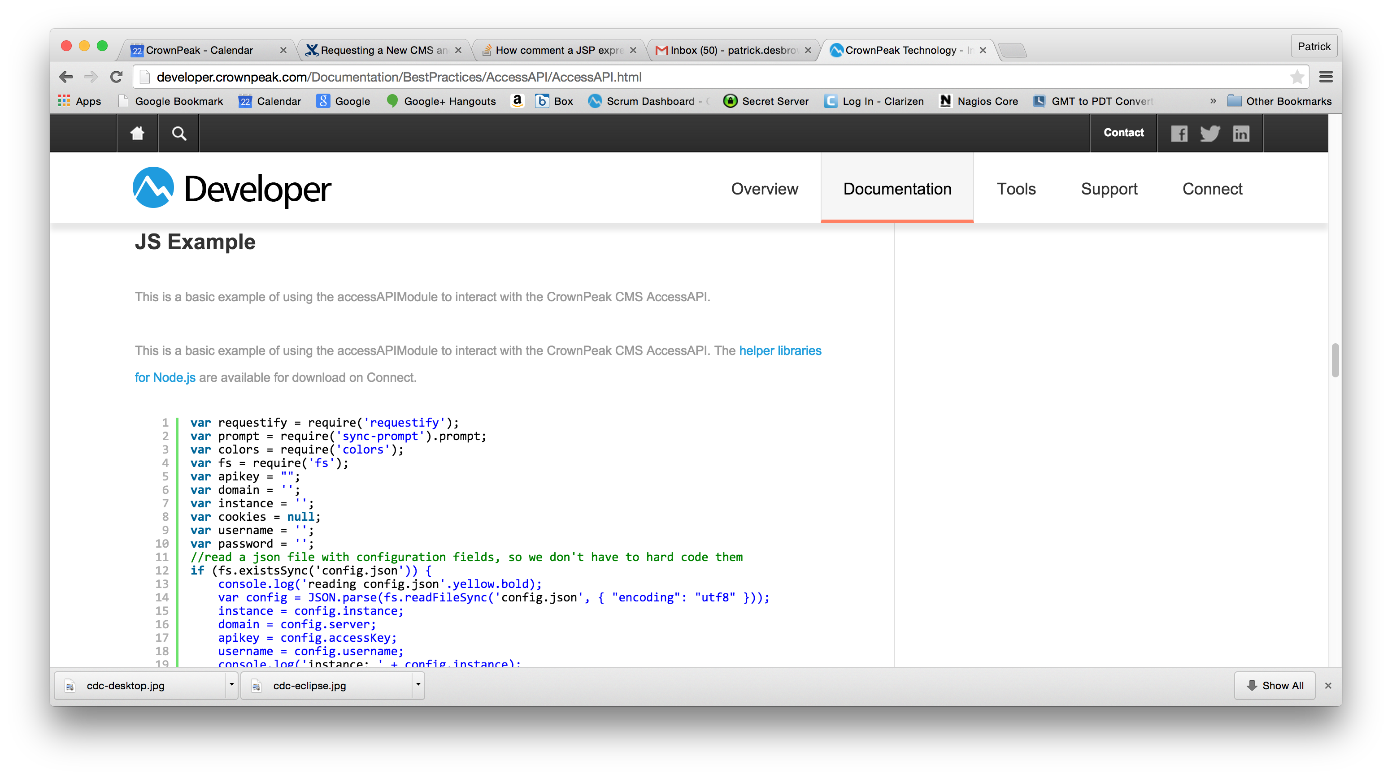Image resolution: width=1392 pixels, height=778 pixels.
Task: Open the Support nav item
Action: click(1109, 189)
